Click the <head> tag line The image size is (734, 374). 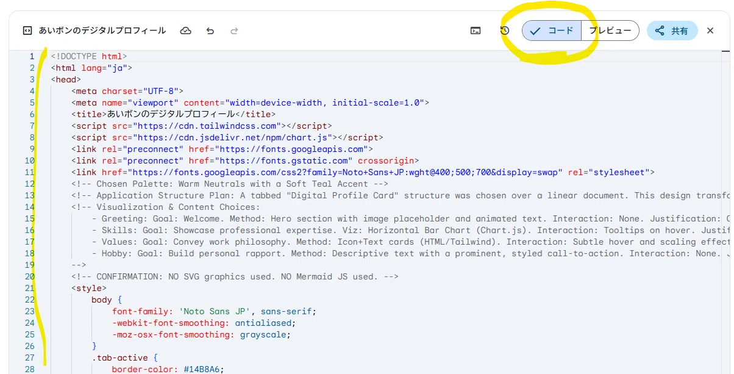(66, 79)
